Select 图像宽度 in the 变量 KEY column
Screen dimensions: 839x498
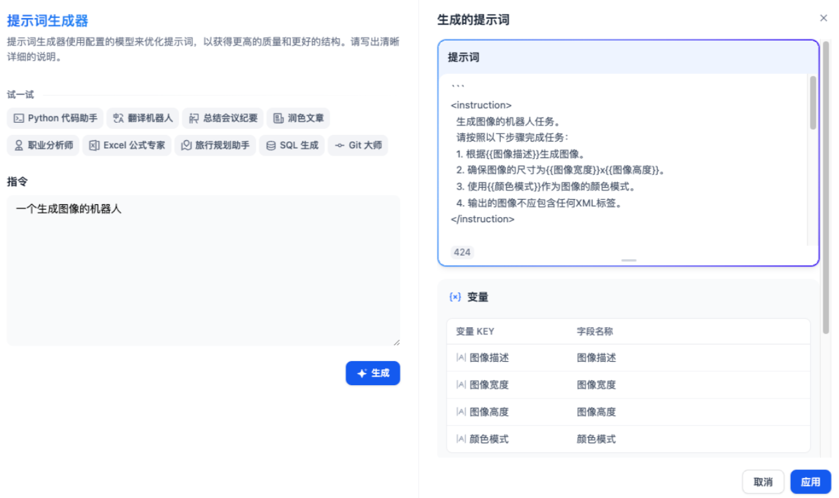click(x=489, y=385)
